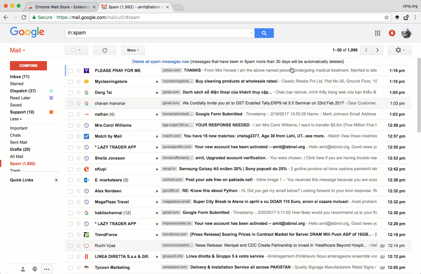Switch to the Chrome Web Store tab
The image size is (421, 274).
(62, 7)
